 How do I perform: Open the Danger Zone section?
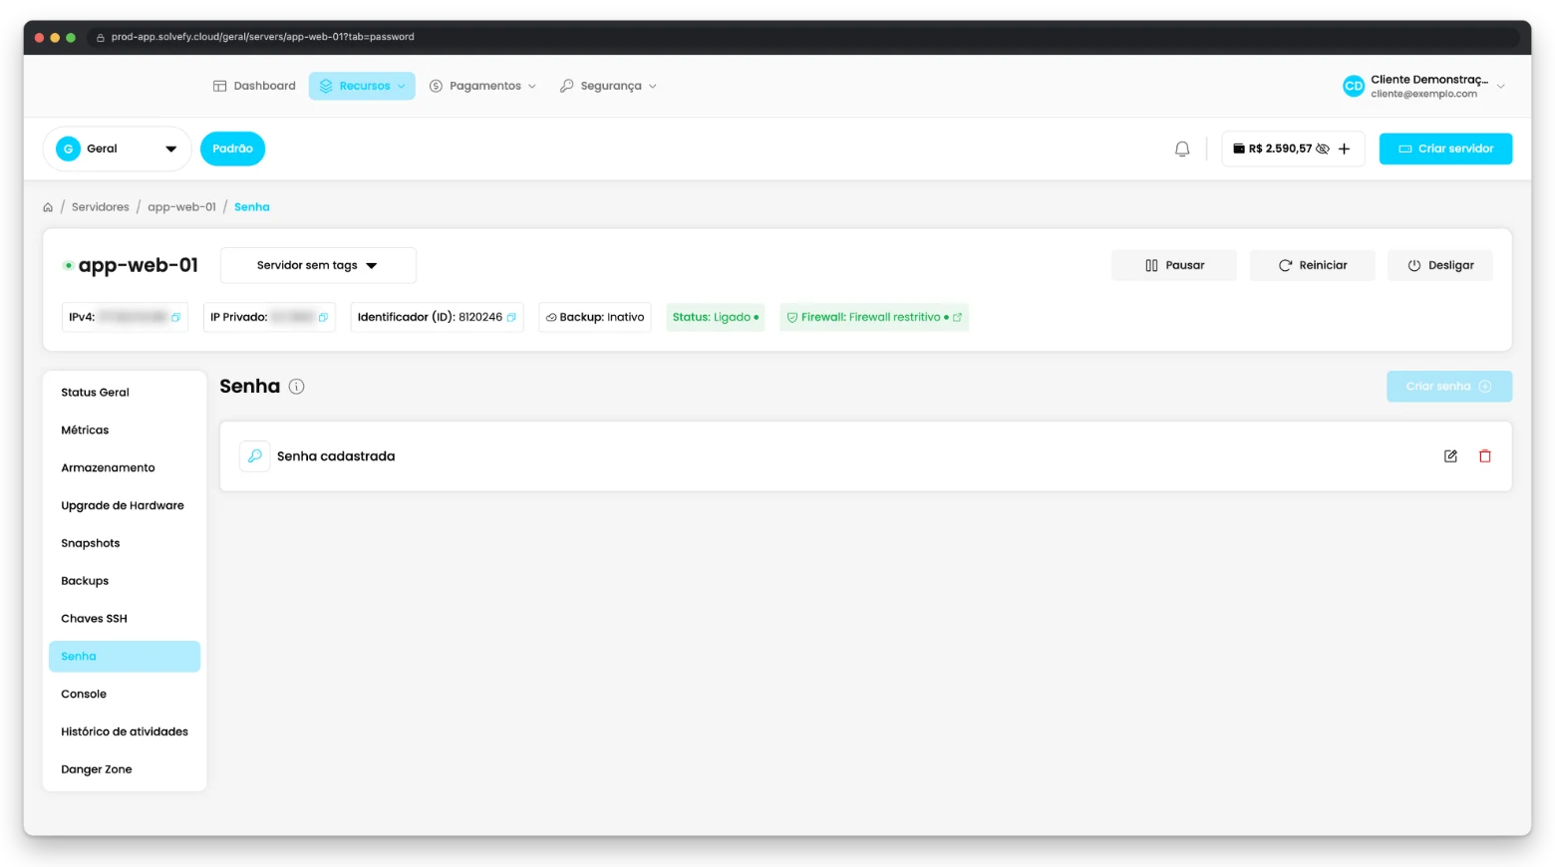[x=125, y=770]
